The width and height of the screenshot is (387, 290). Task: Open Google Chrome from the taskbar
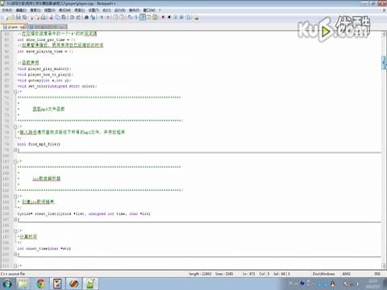tap(40, 284)
